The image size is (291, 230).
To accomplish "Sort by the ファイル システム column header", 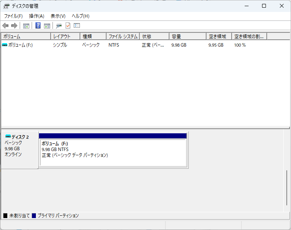I will pos(123,37).
